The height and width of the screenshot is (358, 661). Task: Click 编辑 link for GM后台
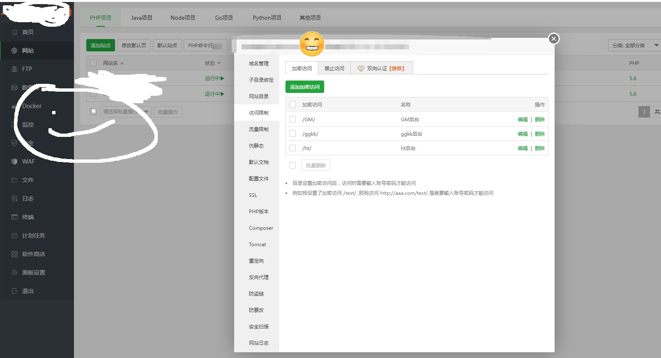(x=522, y=120)
